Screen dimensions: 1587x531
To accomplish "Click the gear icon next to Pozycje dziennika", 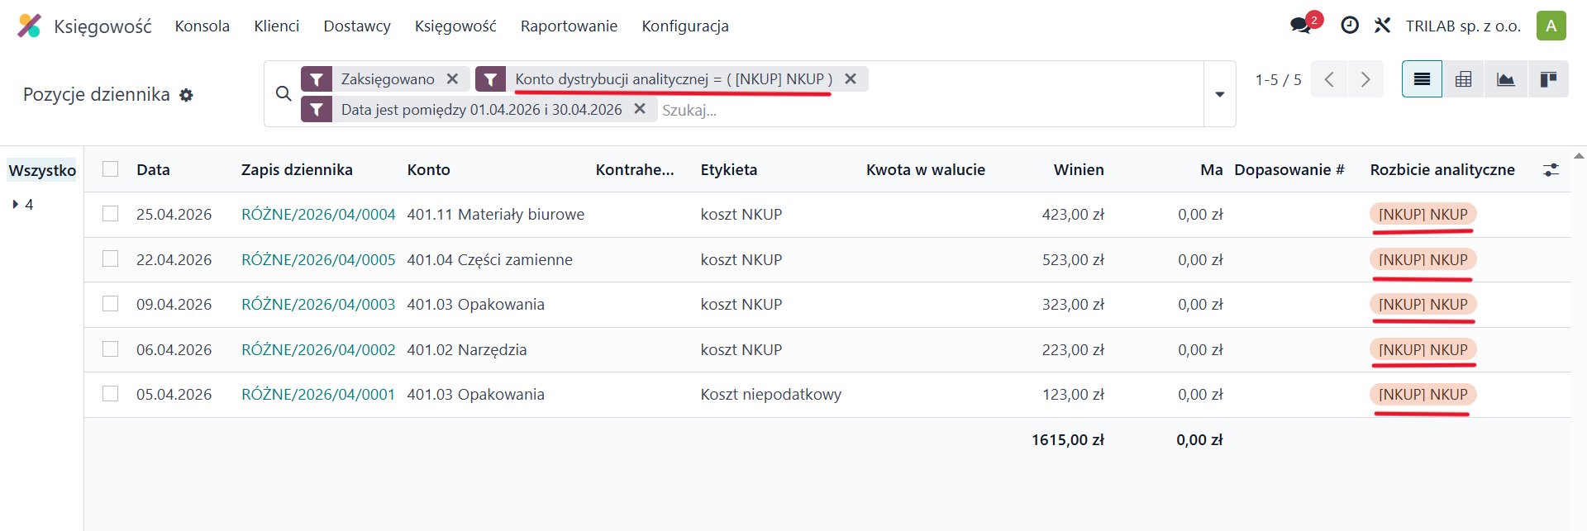I will point(187,95).
